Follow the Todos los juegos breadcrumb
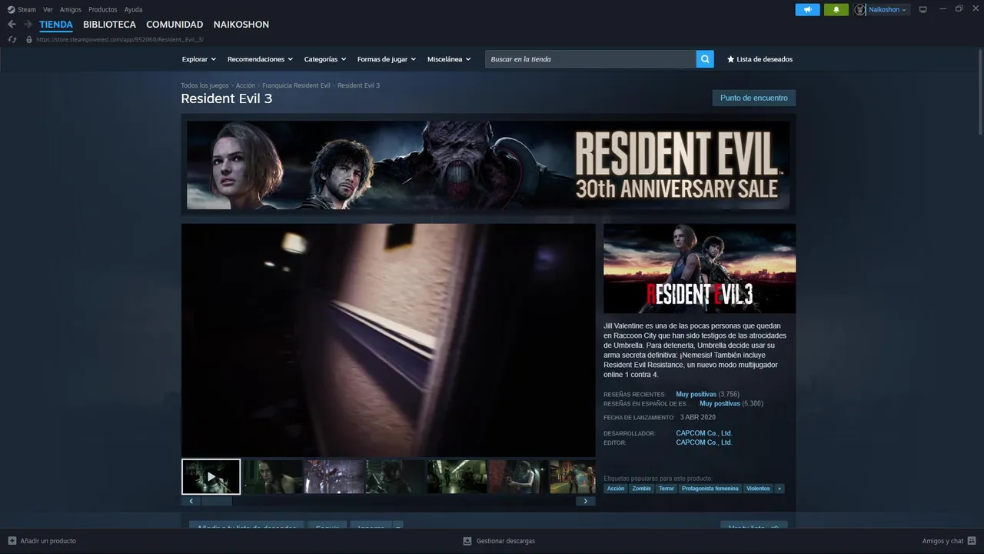The image size is (984, 554). pos(204,85)
